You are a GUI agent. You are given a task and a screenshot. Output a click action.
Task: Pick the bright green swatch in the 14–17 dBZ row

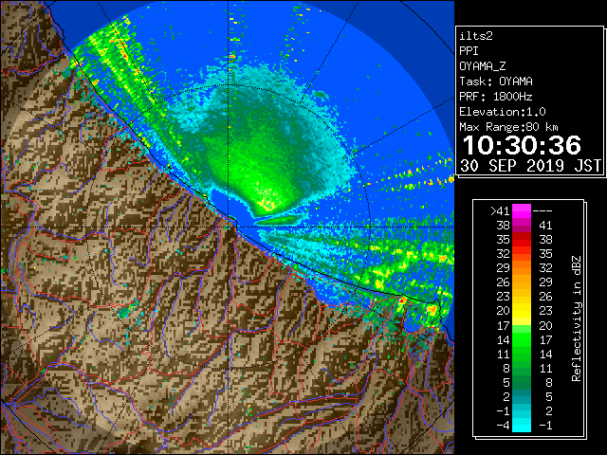pyautogui.click(x=522, y=339)
